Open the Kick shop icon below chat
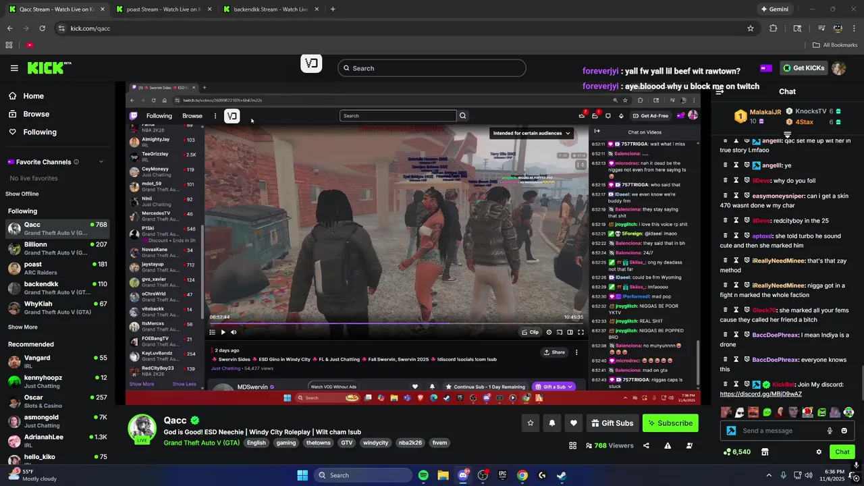The image size is (864, 486). (765, 452)
